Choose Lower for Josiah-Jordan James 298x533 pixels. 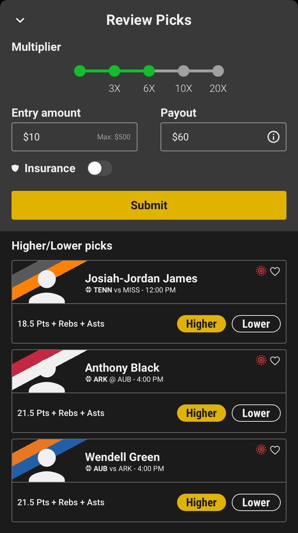point(256,324)
